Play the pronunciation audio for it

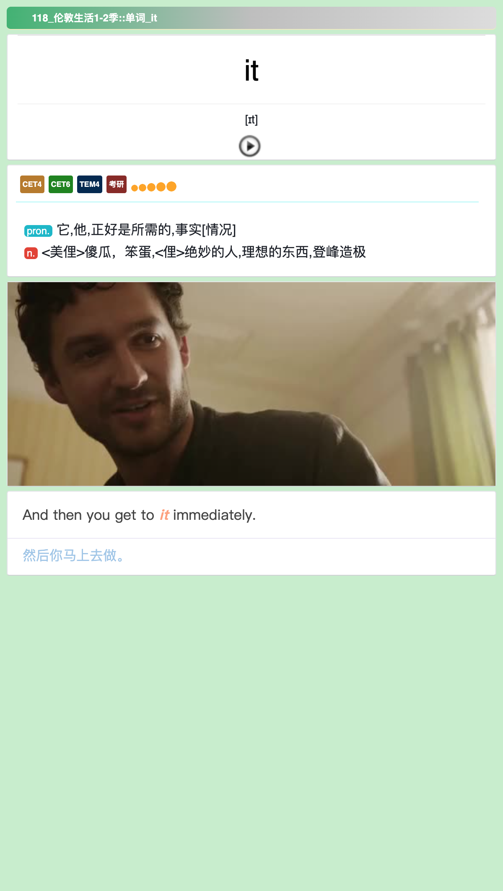[250, 146]
